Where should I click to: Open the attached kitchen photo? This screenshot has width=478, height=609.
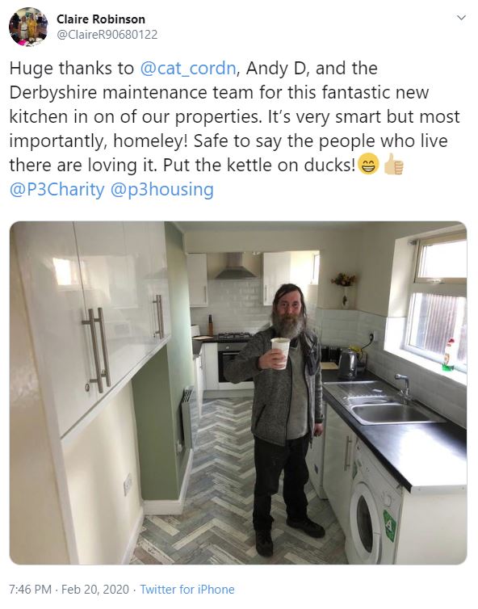coord(238,393)
